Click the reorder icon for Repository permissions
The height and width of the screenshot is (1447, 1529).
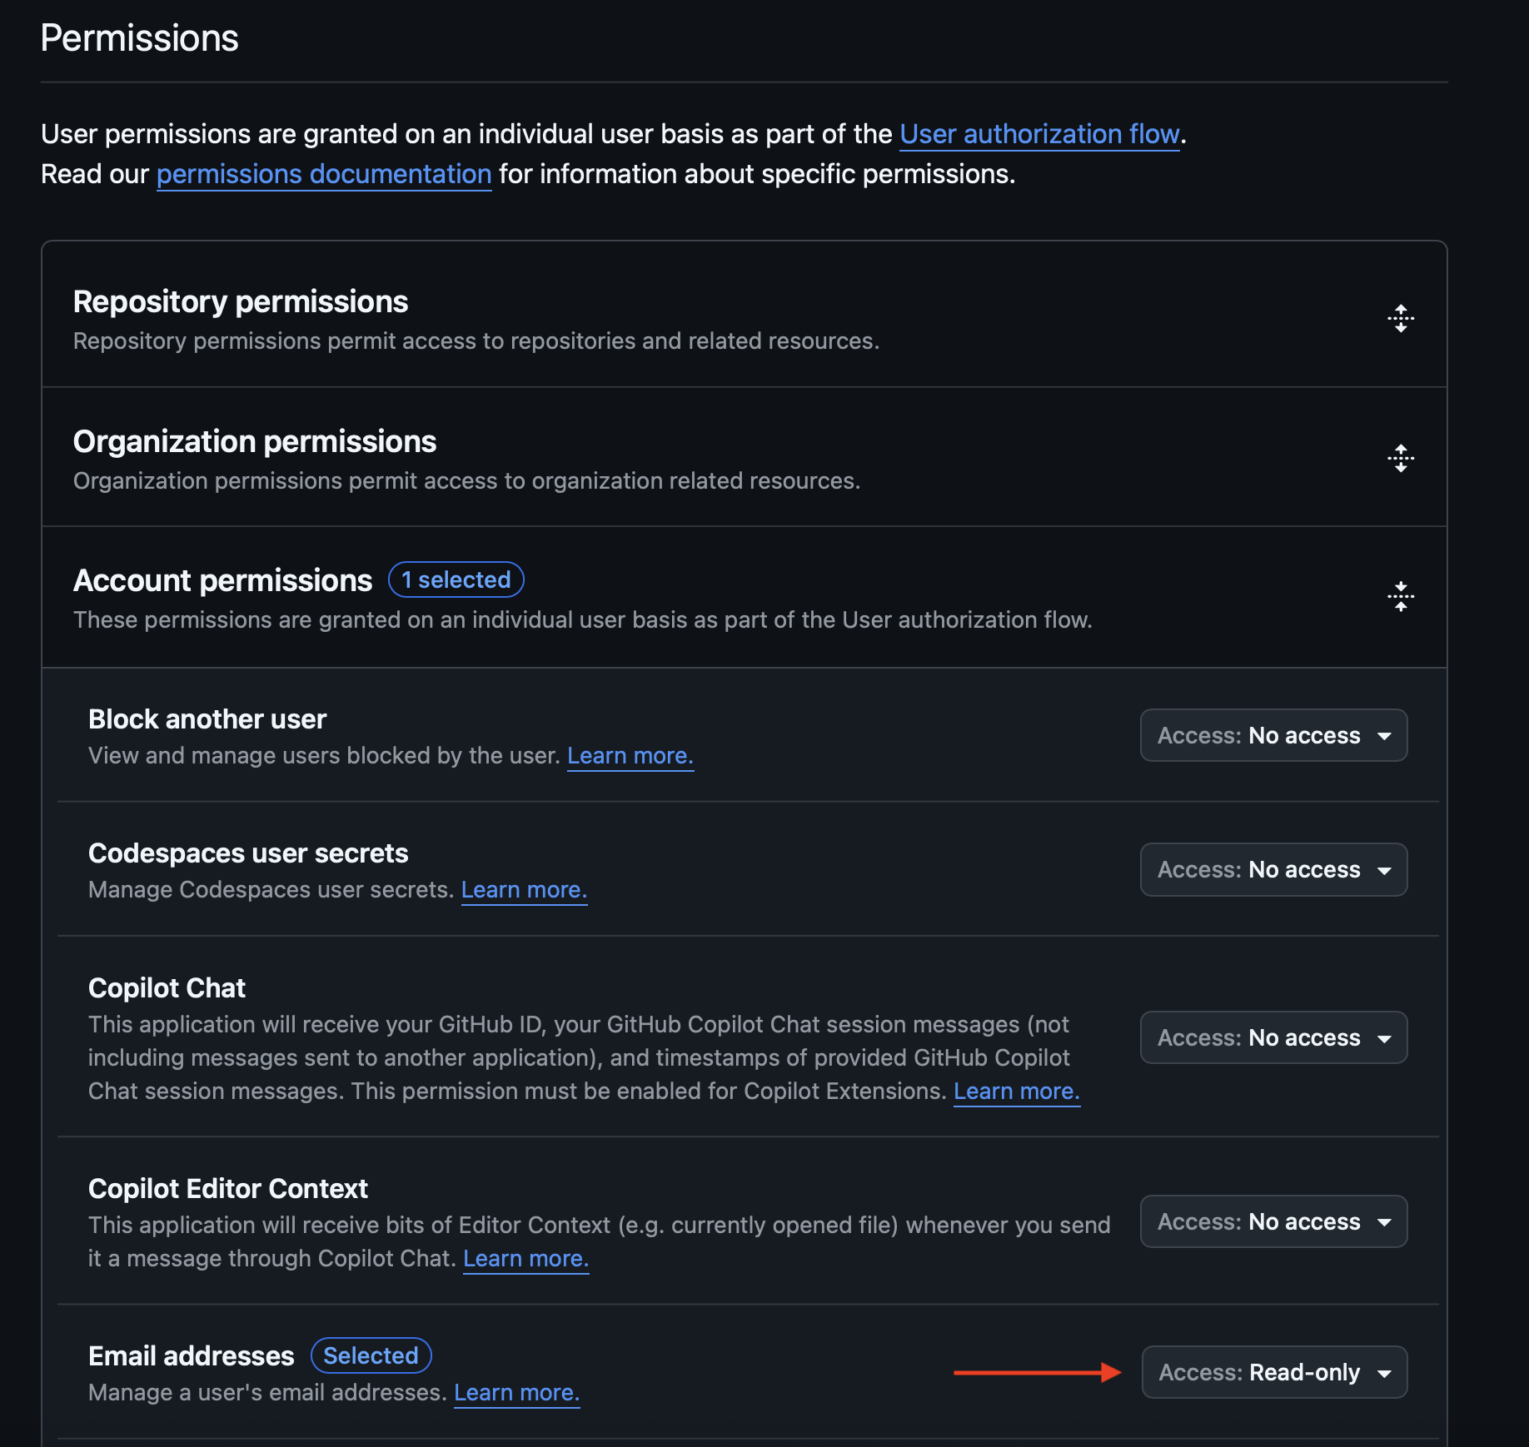1401,317
